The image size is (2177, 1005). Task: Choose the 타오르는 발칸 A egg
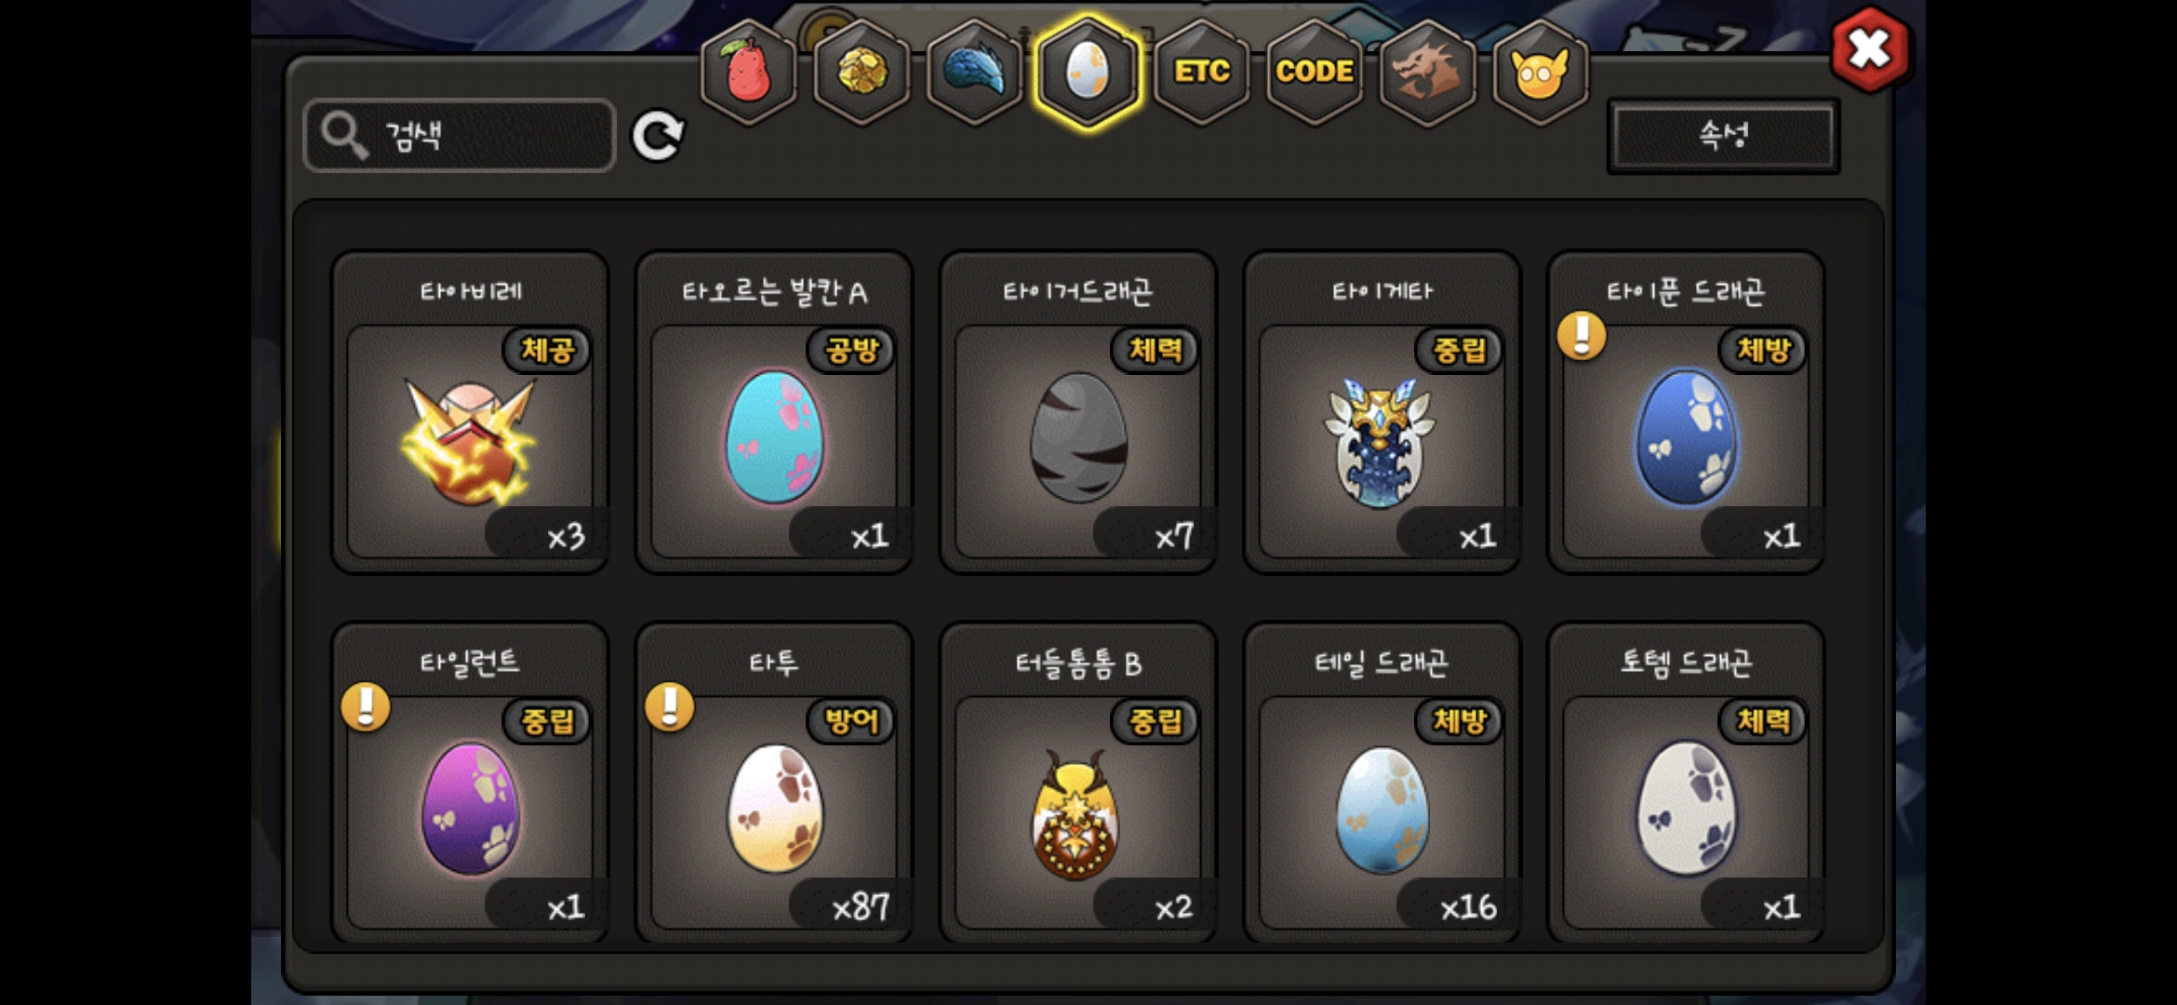[774, 412]
